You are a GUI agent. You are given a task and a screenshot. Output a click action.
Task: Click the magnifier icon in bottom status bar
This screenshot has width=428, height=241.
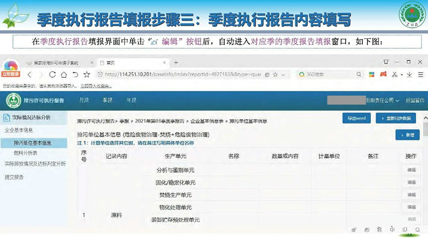[418, 229]
